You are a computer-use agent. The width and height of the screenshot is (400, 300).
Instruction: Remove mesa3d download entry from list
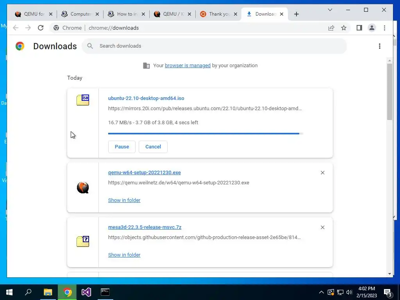tap(322, 227)
